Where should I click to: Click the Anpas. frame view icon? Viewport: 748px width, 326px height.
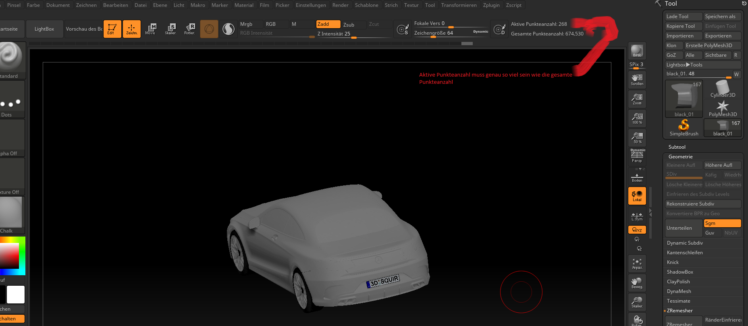[x=637, y=264]
